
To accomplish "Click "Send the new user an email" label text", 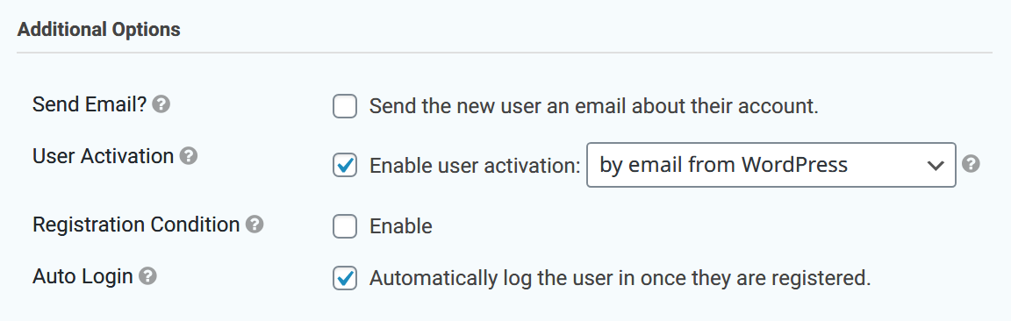I will (498, 106).
